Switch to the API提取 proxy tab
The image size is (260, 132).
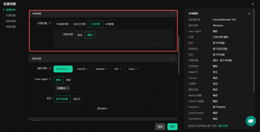click(110, 24)
